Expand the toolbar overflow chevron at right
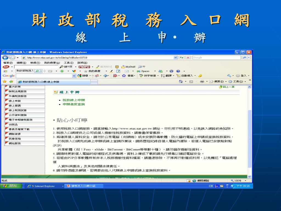This screenshot has height=211, width=281. coord(250,80)
